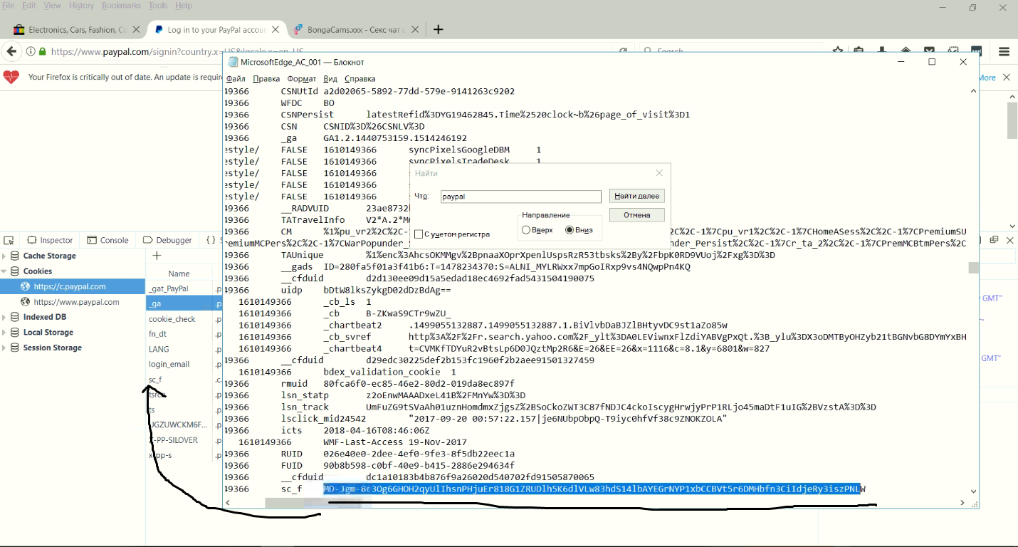Close the BongaCams tab
The height and width of the screenshot is (547, 1018).
coord(415,30)
